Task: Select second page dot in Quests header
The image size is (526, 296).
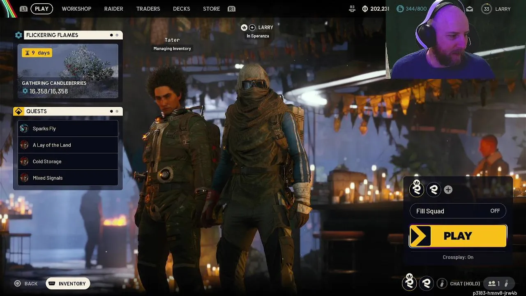Action: (117, 111)
